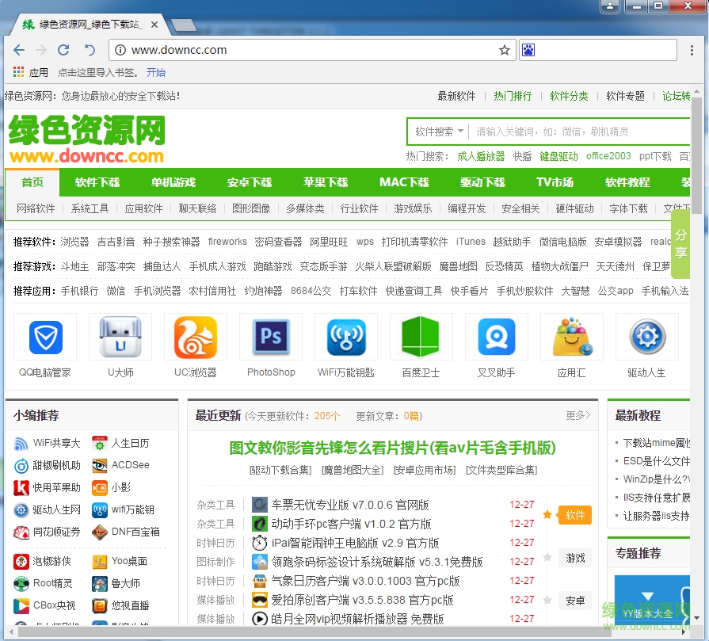Expand 更多 in the 最近更新 panel
This screenshot has width=709, height=641.
[577, 415]
